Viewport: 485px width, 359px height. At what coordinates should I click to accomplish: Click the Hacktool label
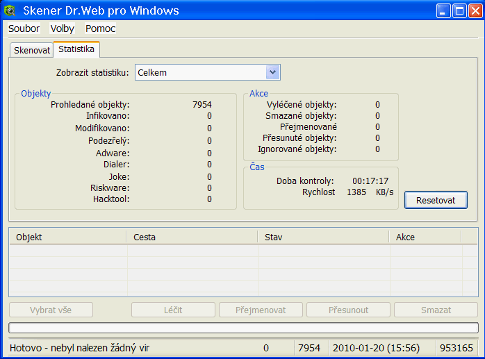(x=111, y=199)
